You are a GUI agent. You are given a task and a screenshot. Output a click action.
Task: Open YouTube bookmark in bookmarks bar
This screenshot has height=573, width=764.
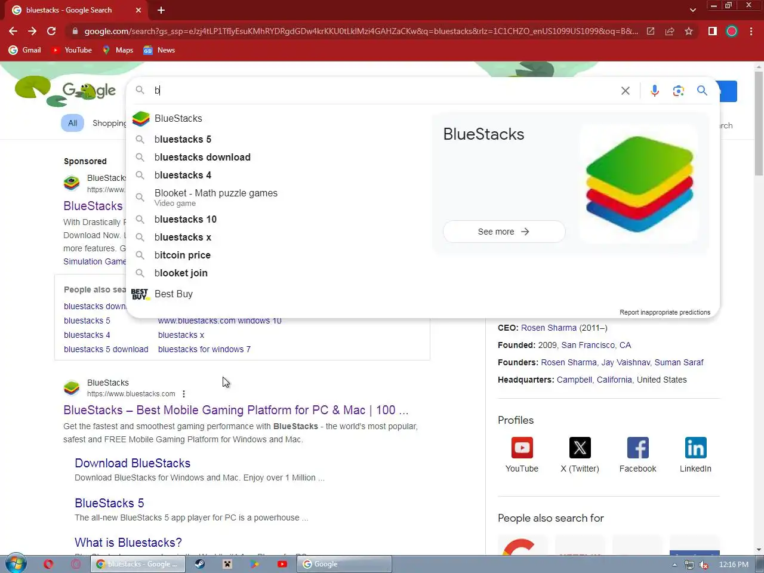coord(72,50)
